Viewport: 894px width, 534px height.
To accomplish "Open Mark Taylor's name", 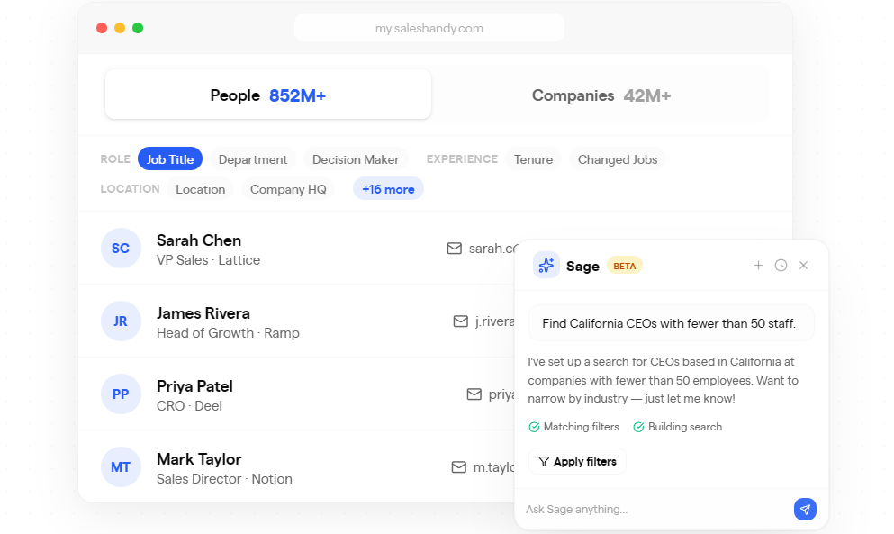I will click(199, 459).
